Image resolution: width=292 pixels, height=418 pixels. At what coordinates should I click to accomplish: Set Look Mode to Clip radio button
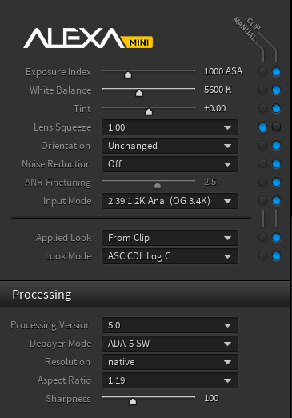coord(276,255)
